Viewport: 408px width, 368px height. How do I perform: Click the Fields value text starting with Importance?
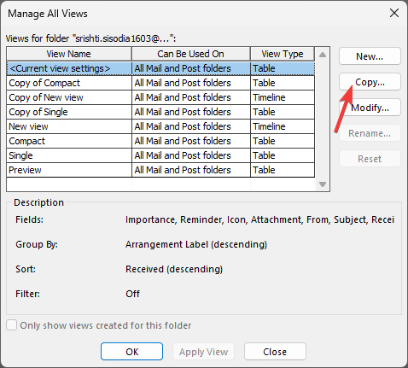(259, 219)
